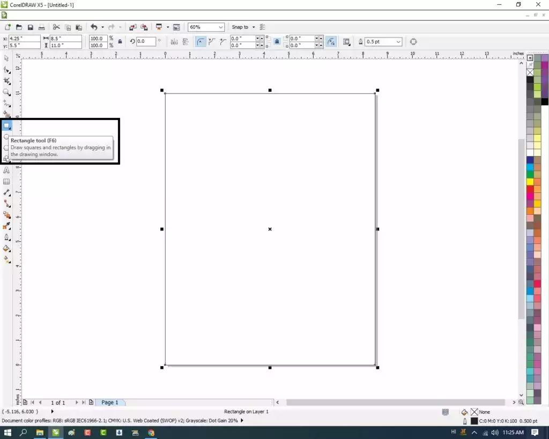Open the outline width 0.5 pt dropdown
The height and width of the screenshot is (439, 549).
398,42
